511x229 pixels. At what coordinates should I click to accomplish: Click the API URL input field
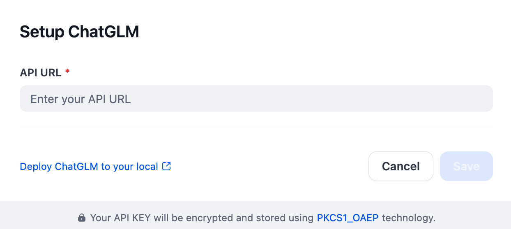255,98
